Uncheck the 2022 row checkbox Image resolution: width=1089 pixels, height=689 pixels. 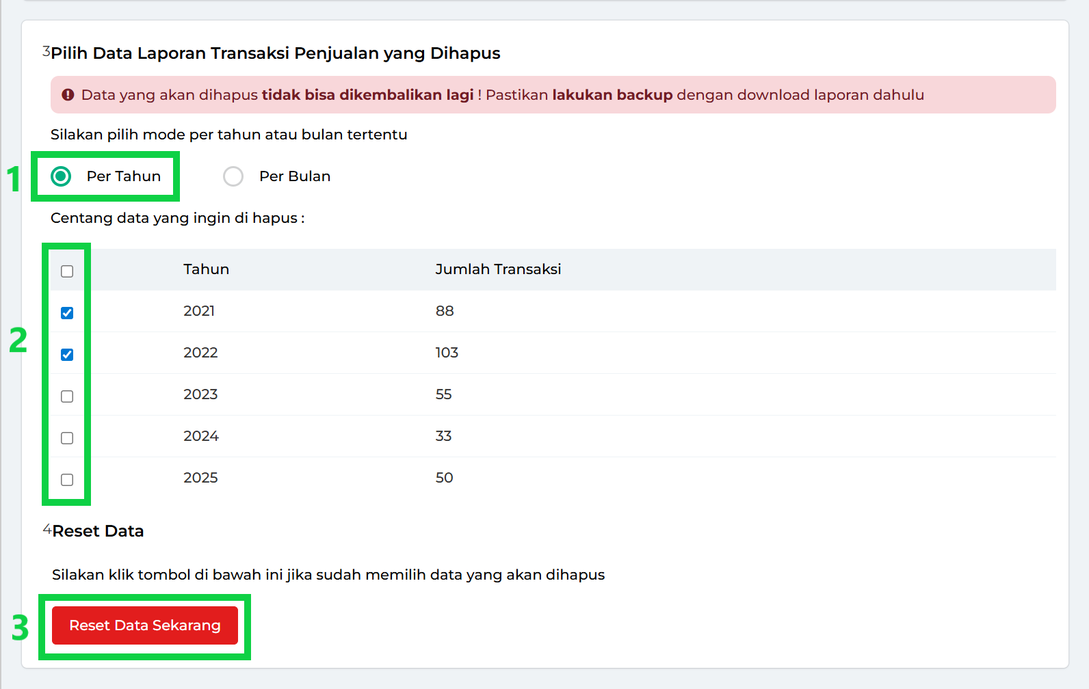pos(67,355)
